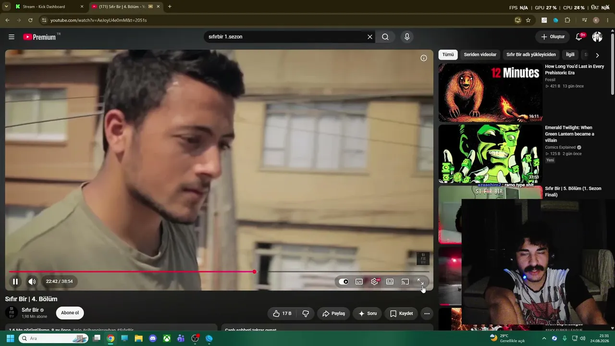Toggle the autoplay switch in player
The height and width of the screenshot is (346, 615).
coord(344,282)
